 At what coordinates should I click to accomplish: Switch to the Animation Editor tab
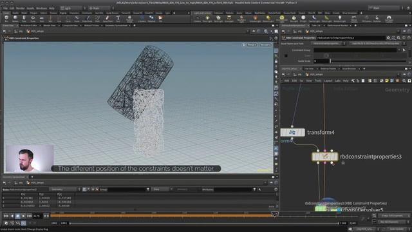pos(28,26)
